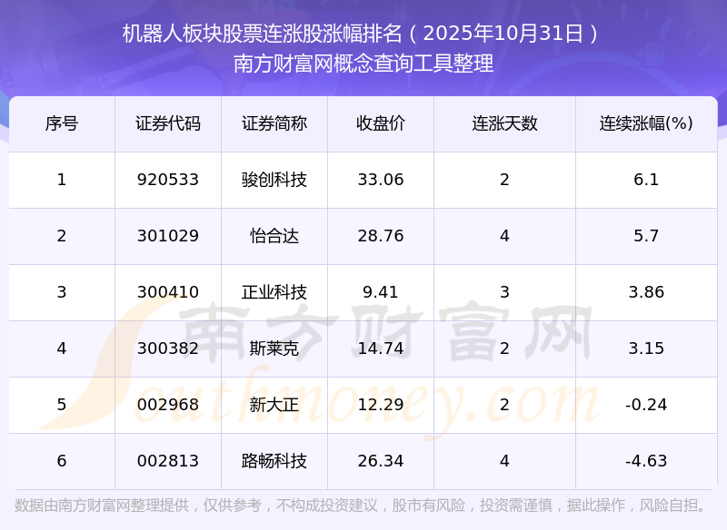Click closing price 12.29

point(381,405)
